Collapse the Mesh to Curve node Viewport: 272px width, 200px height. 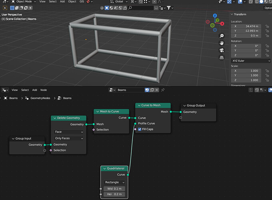tap(98, 112)
